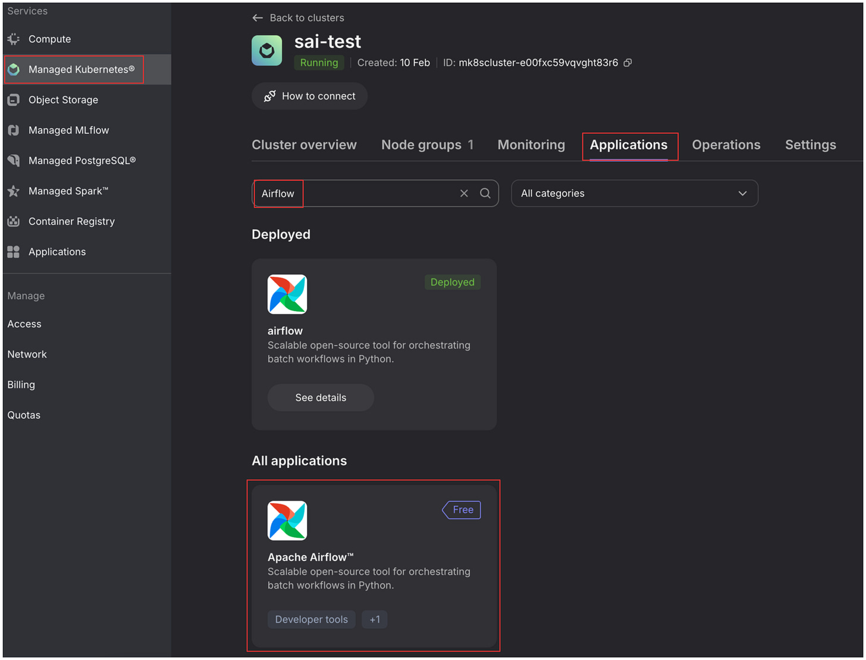Click the Created: 10 Feb text
Screen dimensions: 866x660
coord(393,62)
